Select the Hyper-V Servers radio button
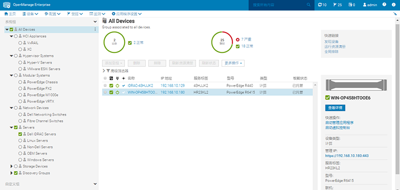The image size is (400, 190). (x=20, y=62)
